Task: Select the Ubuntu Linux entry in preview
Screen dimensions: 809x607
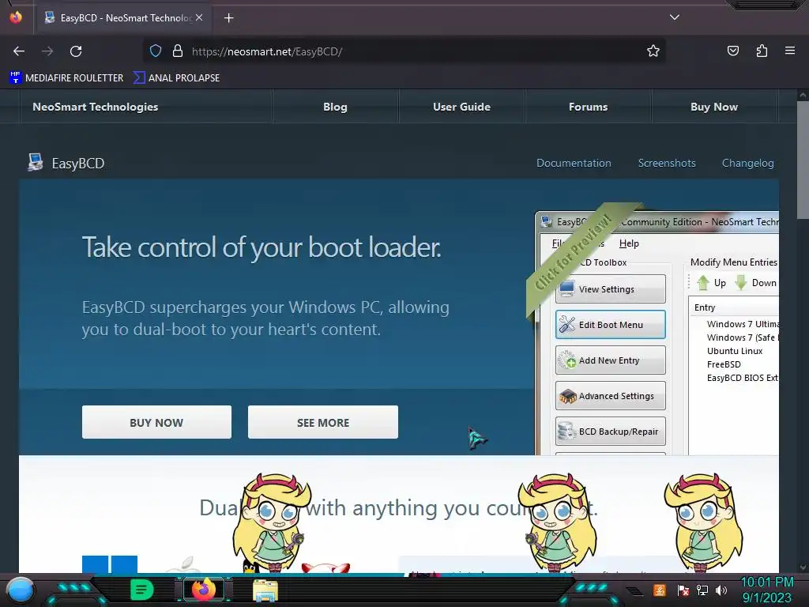Action: tap(735, 351)
